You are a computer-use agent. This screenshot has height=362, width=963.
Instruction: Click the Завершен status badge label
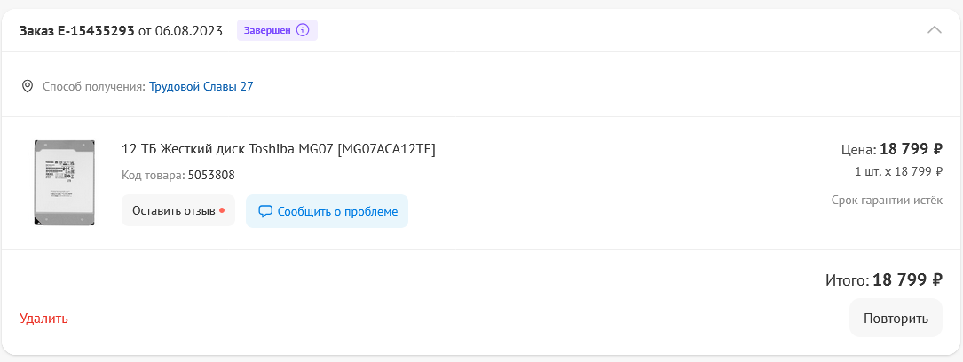click(x=267, y=30)
